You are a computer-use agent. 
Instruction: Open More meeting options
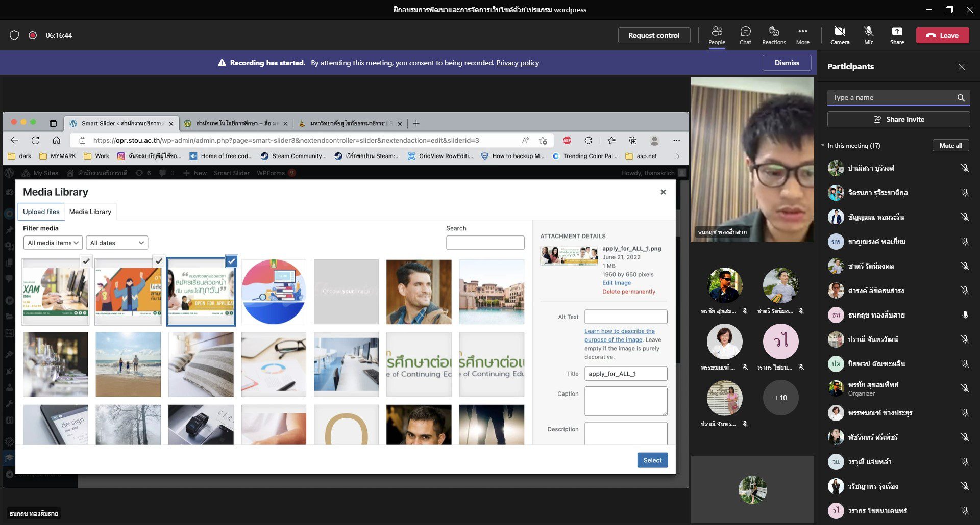pyautogui.click(x=802, y=35)
